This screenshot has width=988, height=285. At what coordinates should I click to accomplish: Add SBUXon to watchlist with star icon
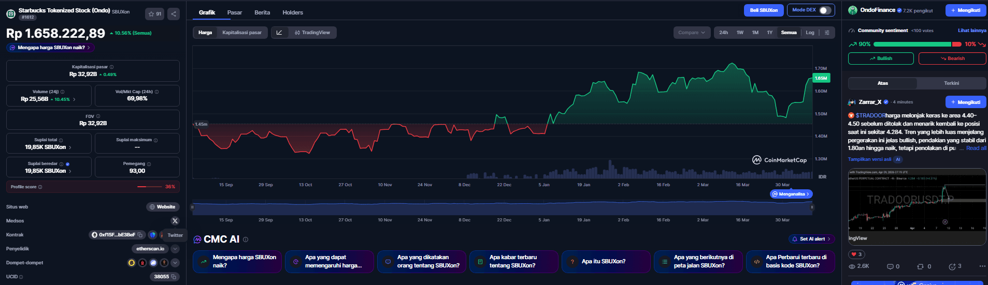[154, 14]
